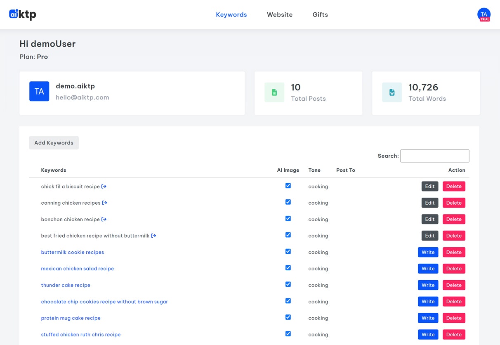Focus the Search input field
This screenshot has height=345, width=500.
435,156
